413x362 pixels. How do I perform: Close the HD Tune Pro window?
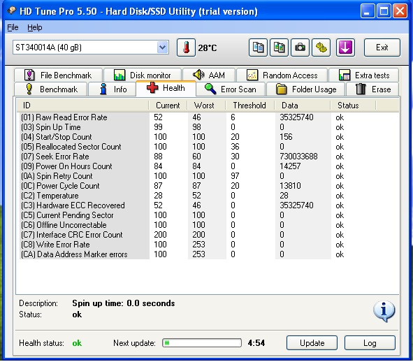click(x=400, y=10)
